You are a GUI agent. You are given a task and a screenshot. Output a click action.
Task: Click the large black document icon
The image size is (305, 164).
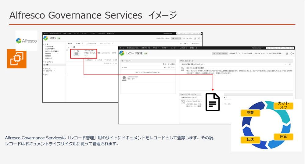pyautogui.click(x=213, y=102)
